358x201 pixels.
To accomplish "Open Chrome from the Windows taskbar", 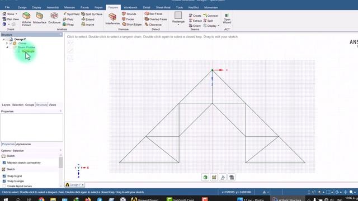I will [41, 199].
